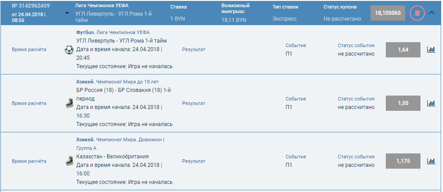Collapse the coupon using the up chevron
Screen dimensions: 443x192
coord(432,13)
